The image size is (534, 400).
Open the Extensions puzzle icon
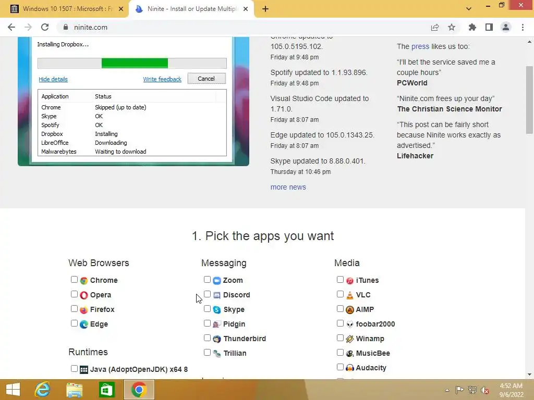point(472,27)
